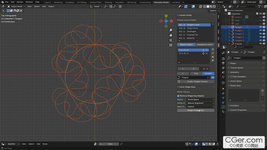This screenshot has width=267, height=150.
Task: Click the Teragon curve name field
Action: pos(247,58)
